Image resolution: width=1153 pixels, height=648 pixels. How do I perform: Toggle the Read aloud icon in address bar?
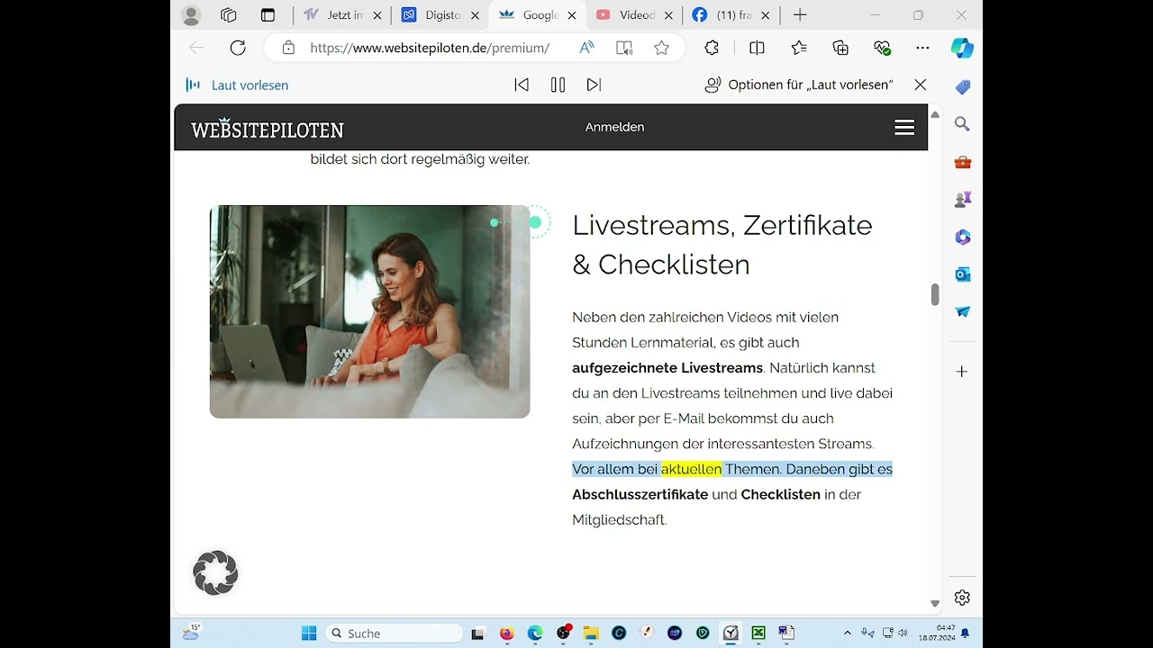587,48
